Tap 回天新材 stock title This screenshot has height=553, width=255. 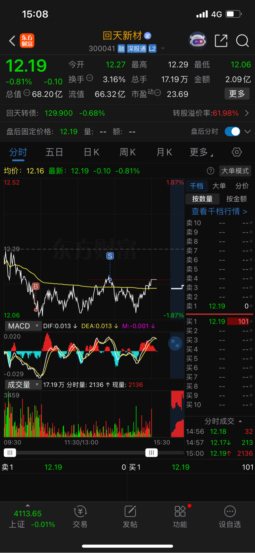pyautogui.click(x=123, y=36)
